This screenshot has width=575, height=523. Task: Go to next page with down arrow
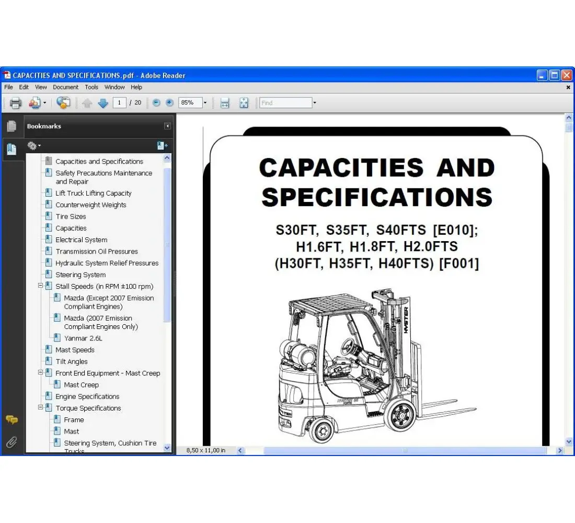click(x=103, y=103)
